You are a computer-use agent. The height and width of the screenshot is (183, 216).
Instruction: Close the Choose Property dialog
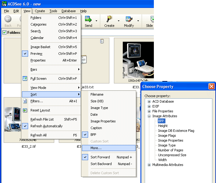[x=211, y=86]
